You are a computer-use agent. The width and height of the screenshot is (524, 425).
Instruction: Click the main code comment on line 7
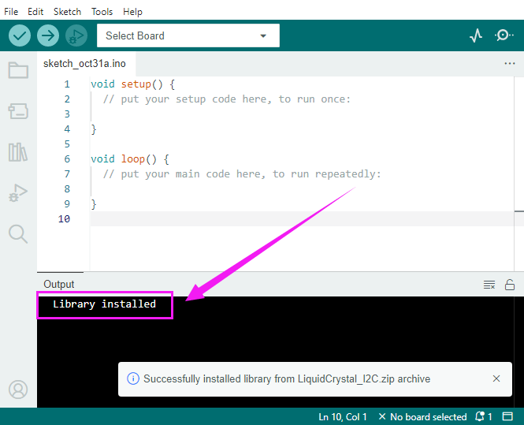[x=242, y=174]
